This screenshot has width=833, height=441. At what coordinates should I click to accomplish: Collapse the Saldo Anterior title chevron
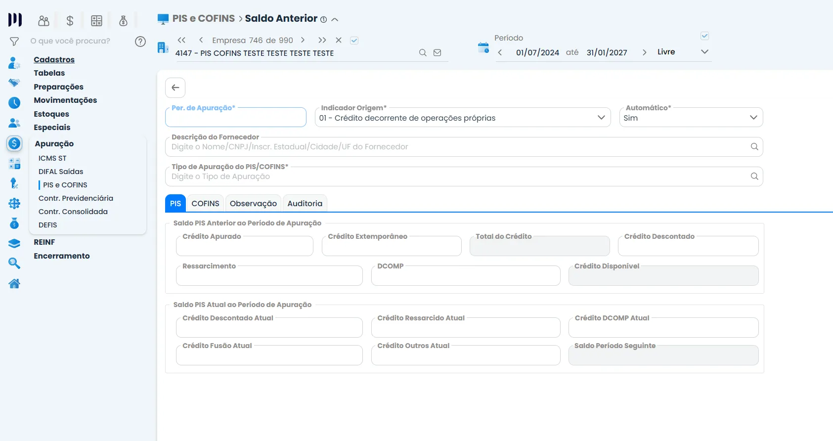coord(335,20)
